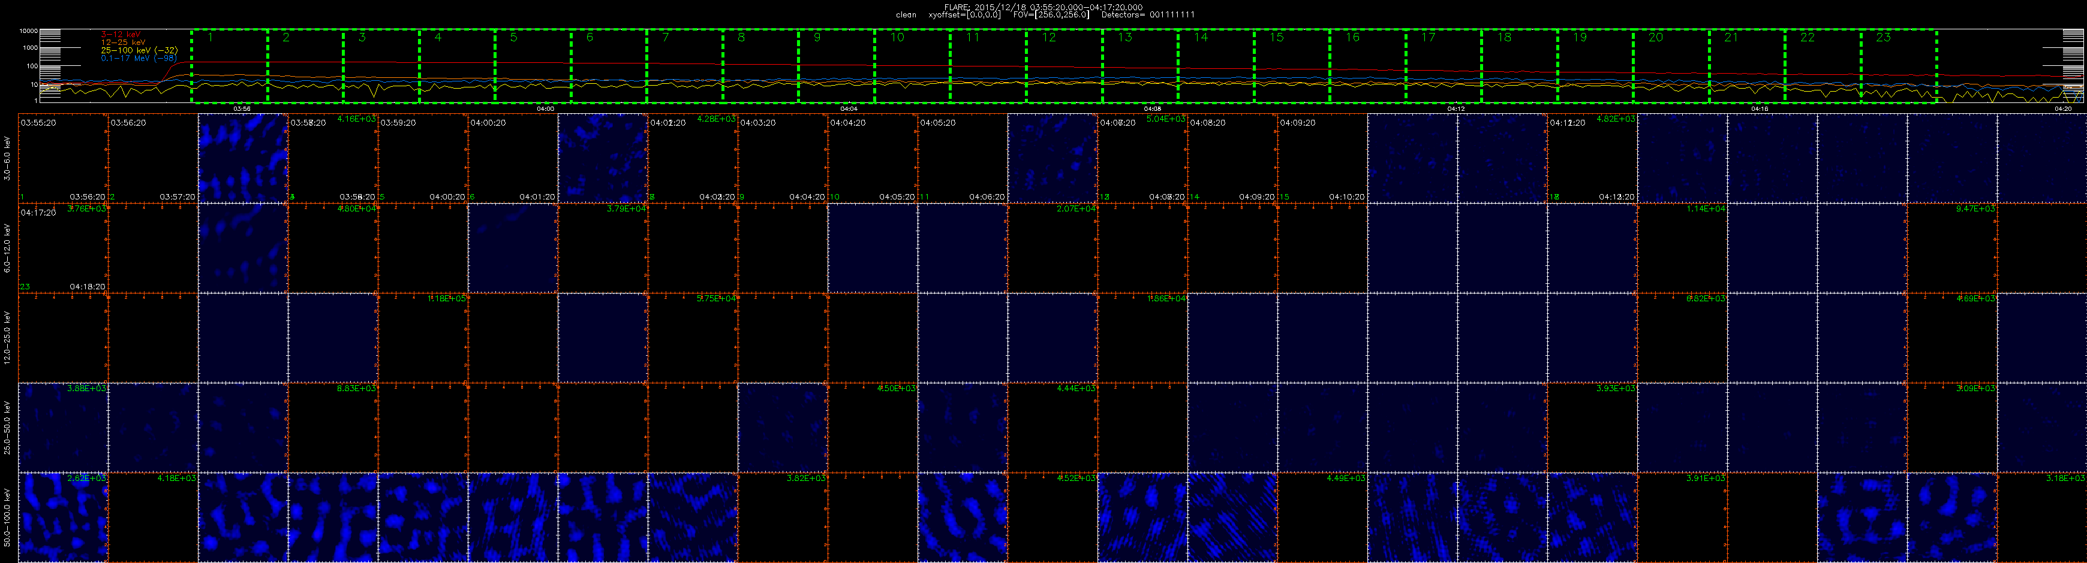Select time interval 3 in the light curve
This screenshot has width=2087, height=563.
381,66
